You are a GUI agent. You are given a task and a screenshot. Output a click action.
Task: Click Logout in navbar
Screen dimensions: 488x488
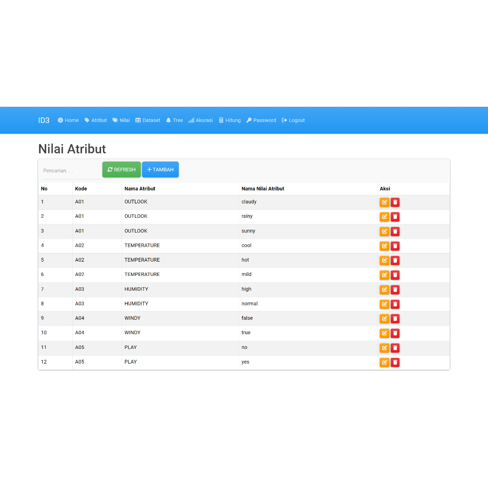tap(293, 120)
